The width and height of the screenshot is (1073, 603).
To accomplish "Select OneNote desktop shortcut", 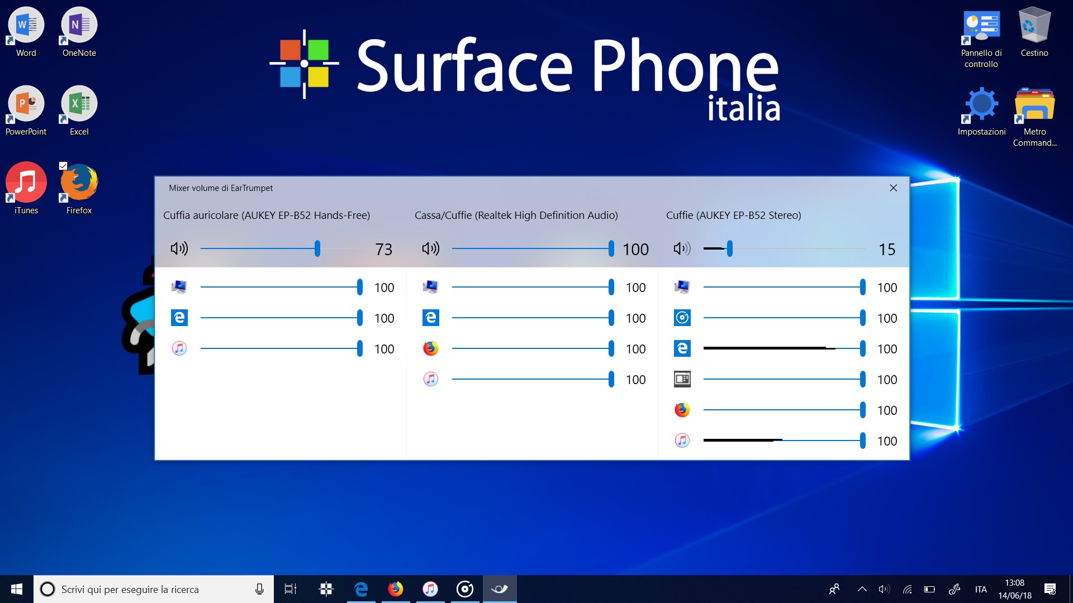I will (x=79, y=32).
